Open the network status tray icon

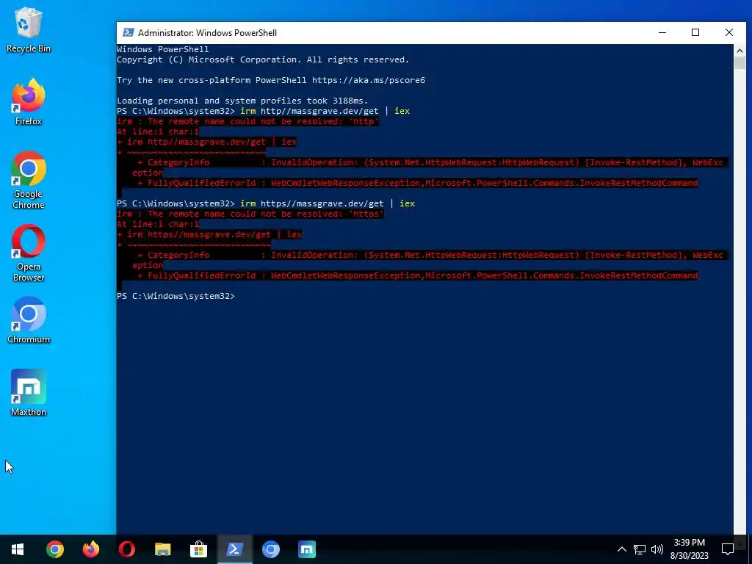640,549
